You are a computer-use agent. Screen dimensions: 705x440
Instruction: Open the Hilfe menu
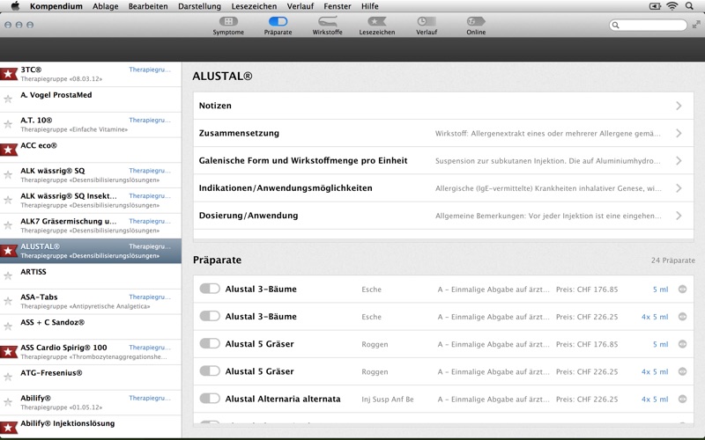pos(370,6)
